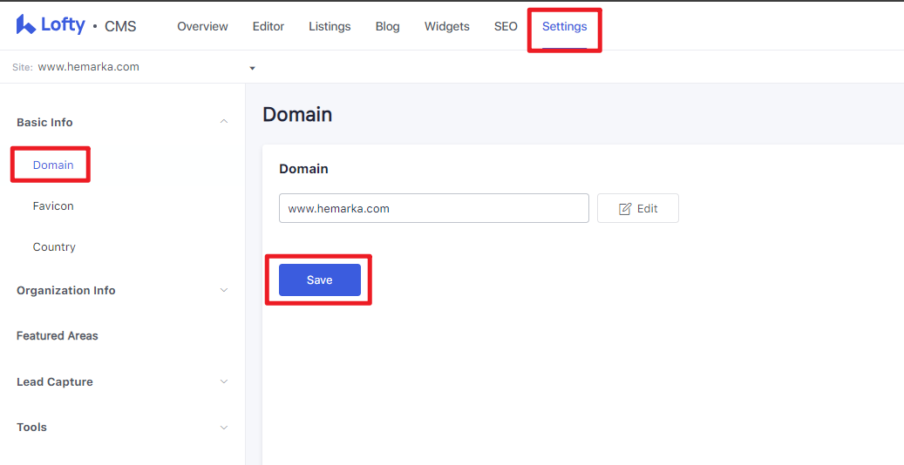Expand the Organization Info chevron
The height and width of the screenshot is (465, 904).
coord(224,291)
